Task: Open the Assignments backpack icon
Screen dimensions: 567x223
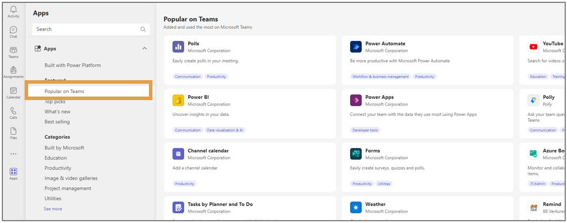Action: click(13, 70)
